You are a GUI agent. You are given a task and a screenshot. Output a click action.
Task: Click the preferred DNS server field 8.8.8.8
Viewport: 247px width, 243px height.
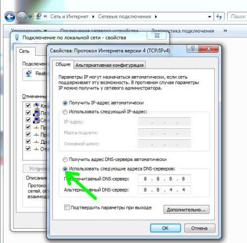(x=164, y=179)
